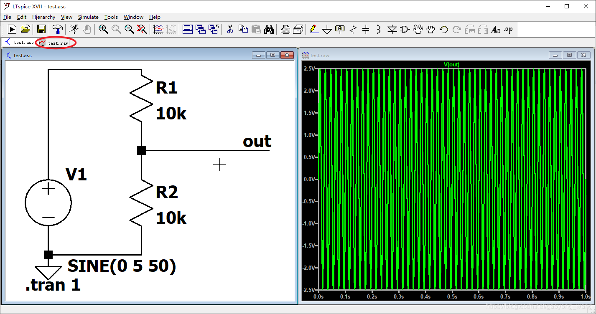The image size is (596, 314).
Task: Click the out net label
Action: pos(257,142)
